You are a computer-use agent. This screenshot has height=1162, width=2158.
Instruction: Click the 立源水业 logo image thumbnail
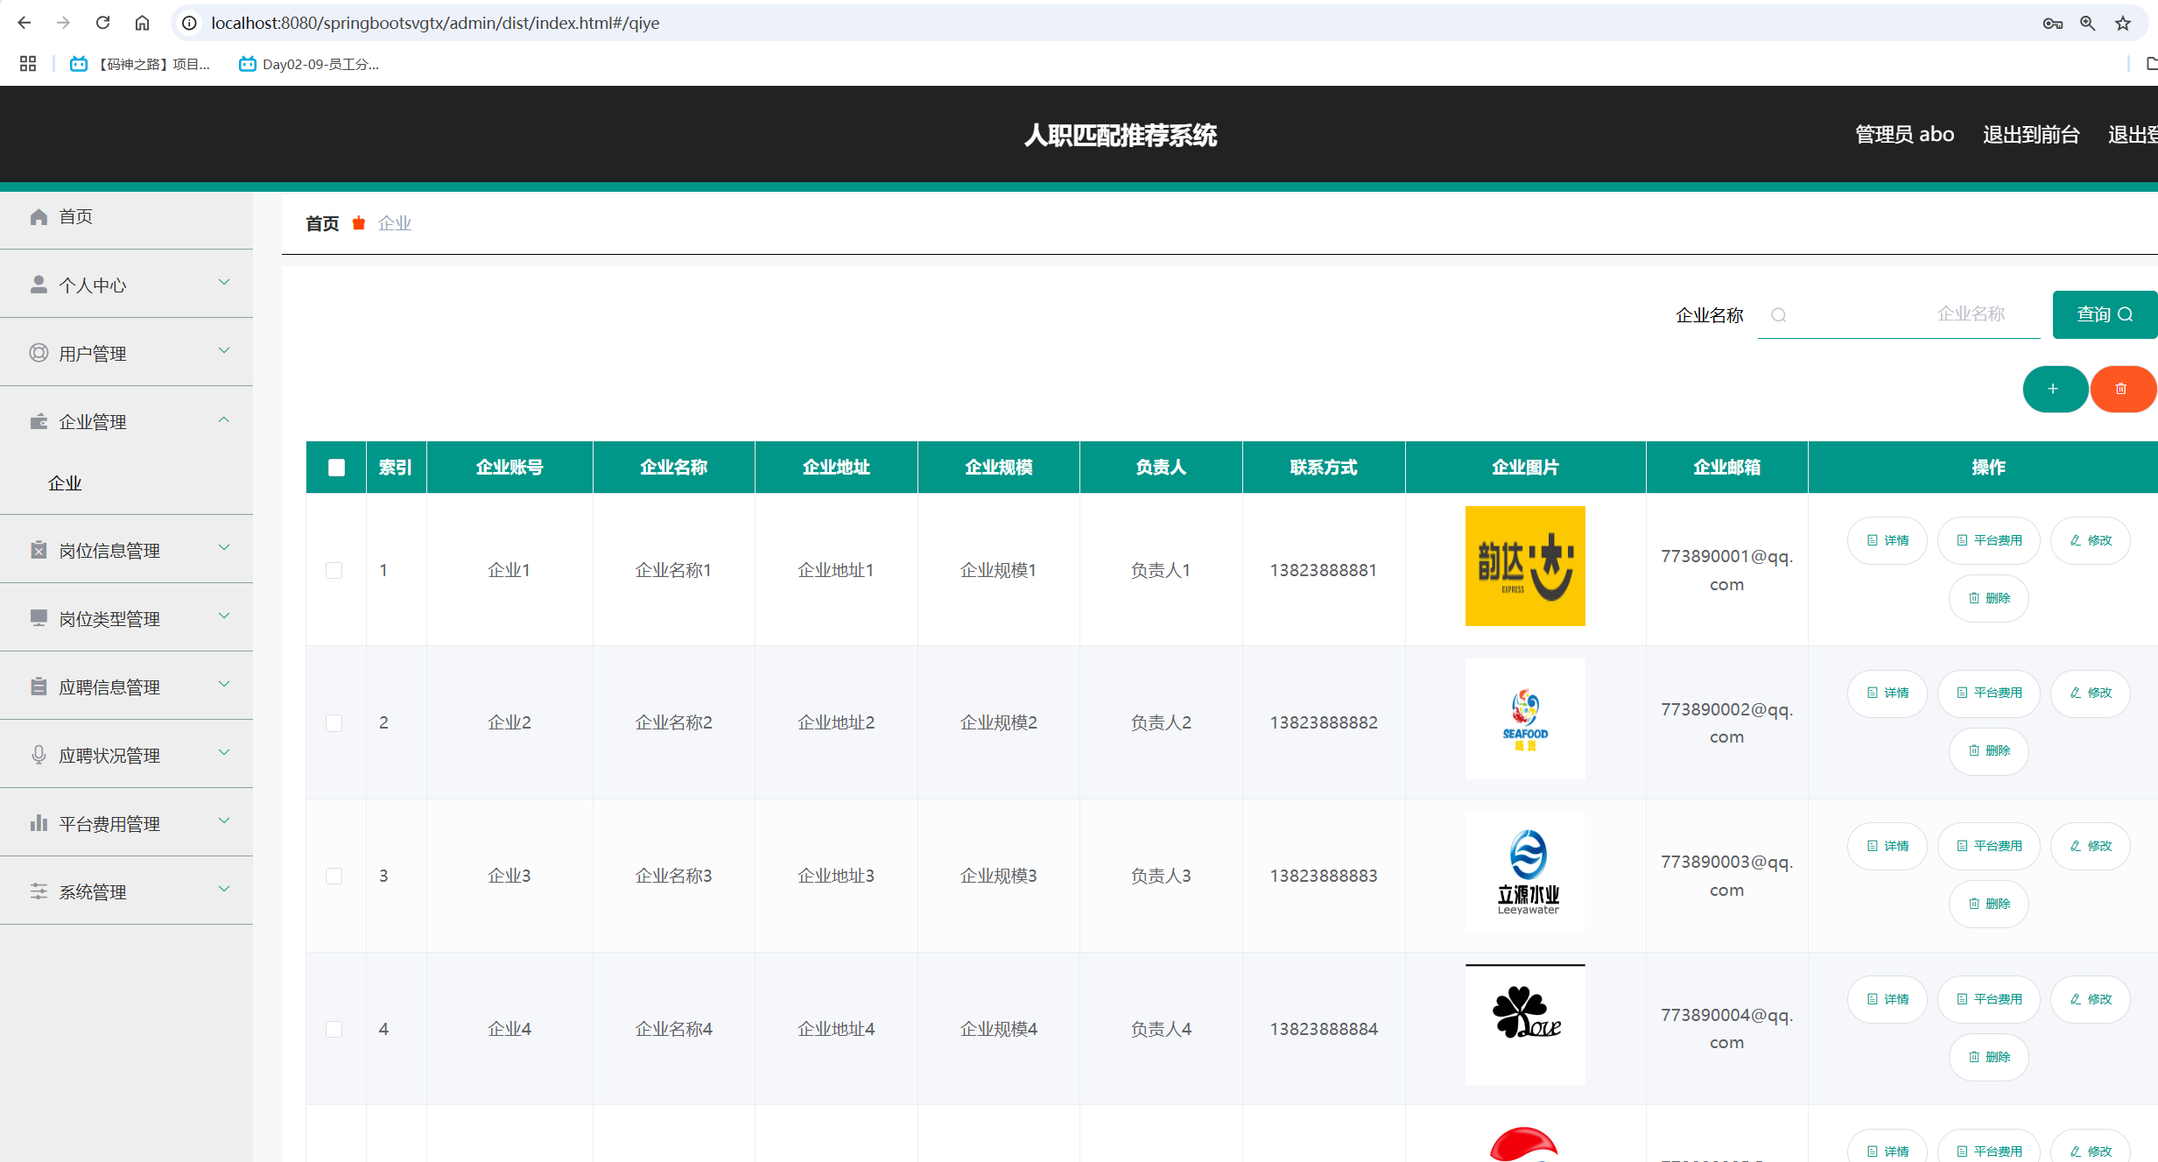tap(1525, 871)
